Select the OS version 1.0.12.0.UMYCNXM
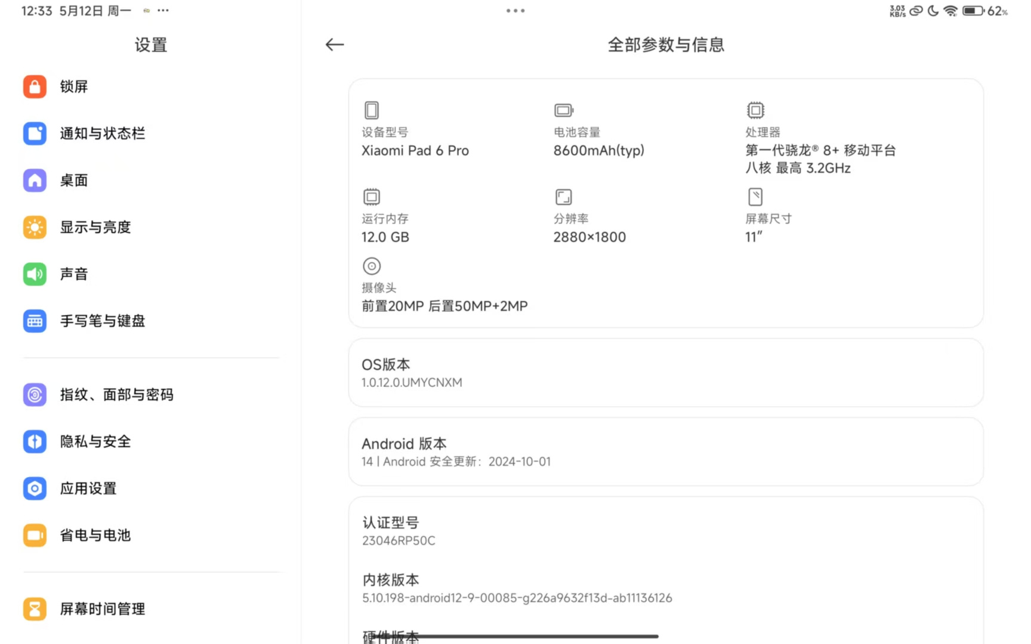Image resolution: width=1031 pixels, height=644 pixels. tap(412, 383)
